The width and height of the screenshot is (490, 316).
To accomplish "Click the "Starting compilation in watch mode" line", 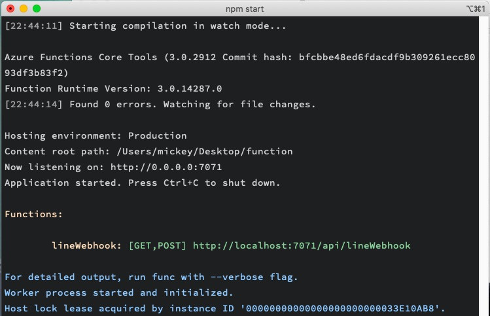I will 145,26.
